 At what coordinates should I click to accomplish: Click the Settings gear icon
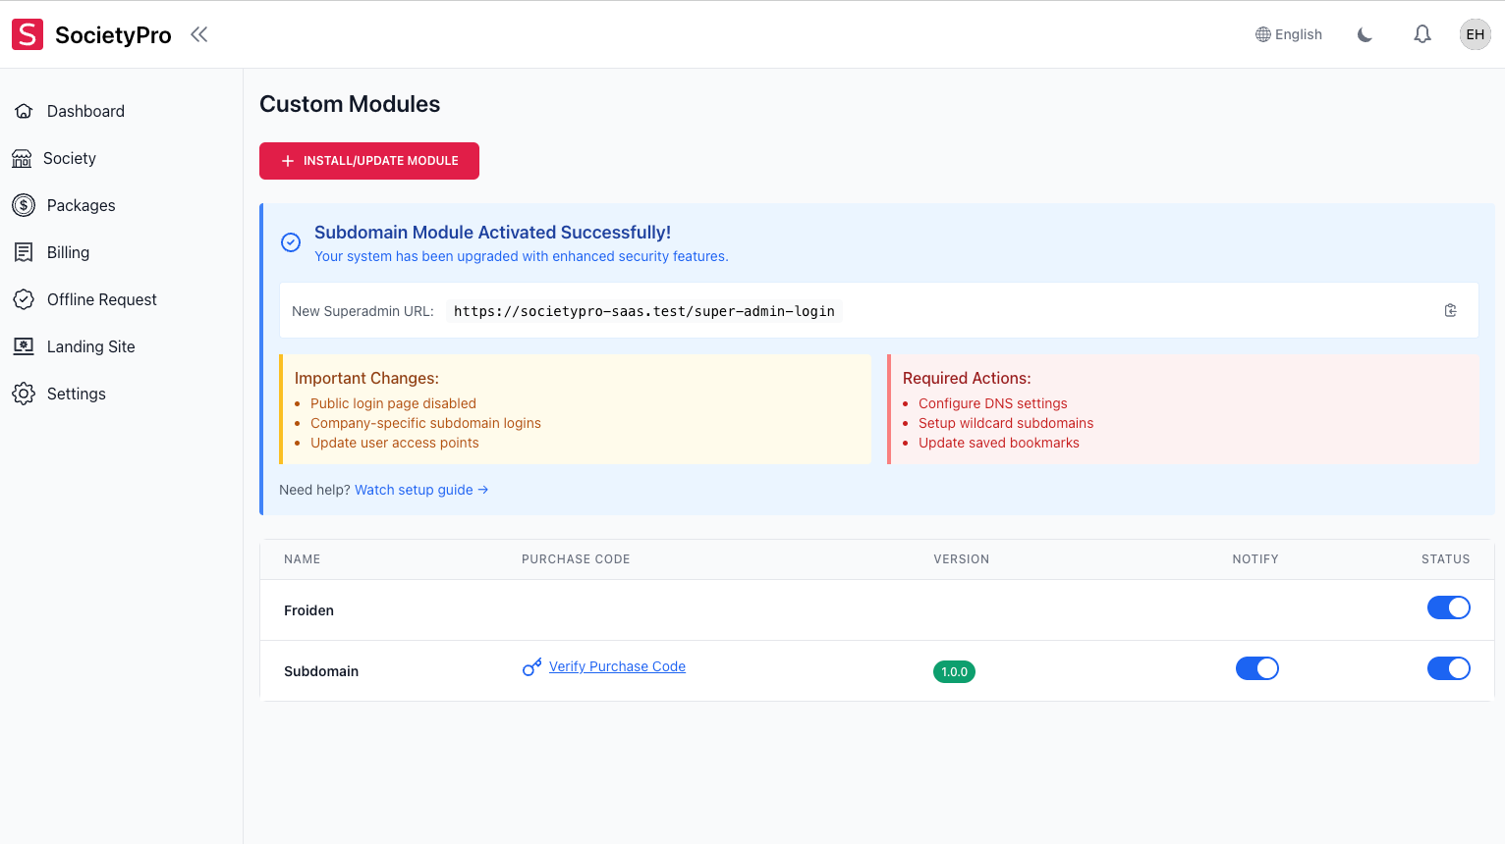click(24, 394)
